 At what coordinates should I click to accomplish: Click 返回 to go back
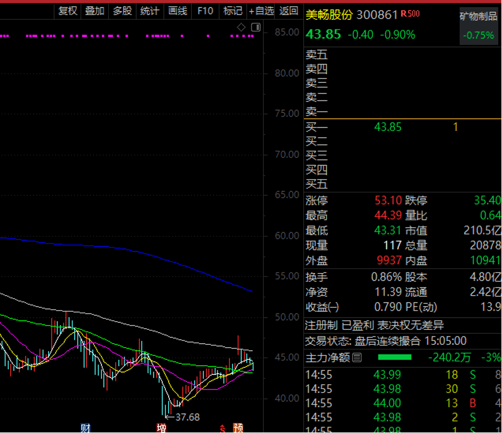pyautogui.click(x=288, y=10)
